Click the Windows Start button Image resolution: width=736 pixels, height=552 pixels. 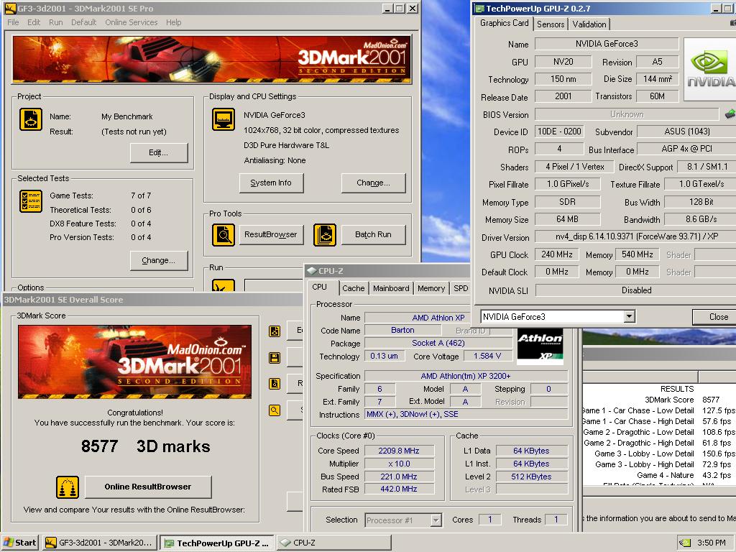(19, 543)
